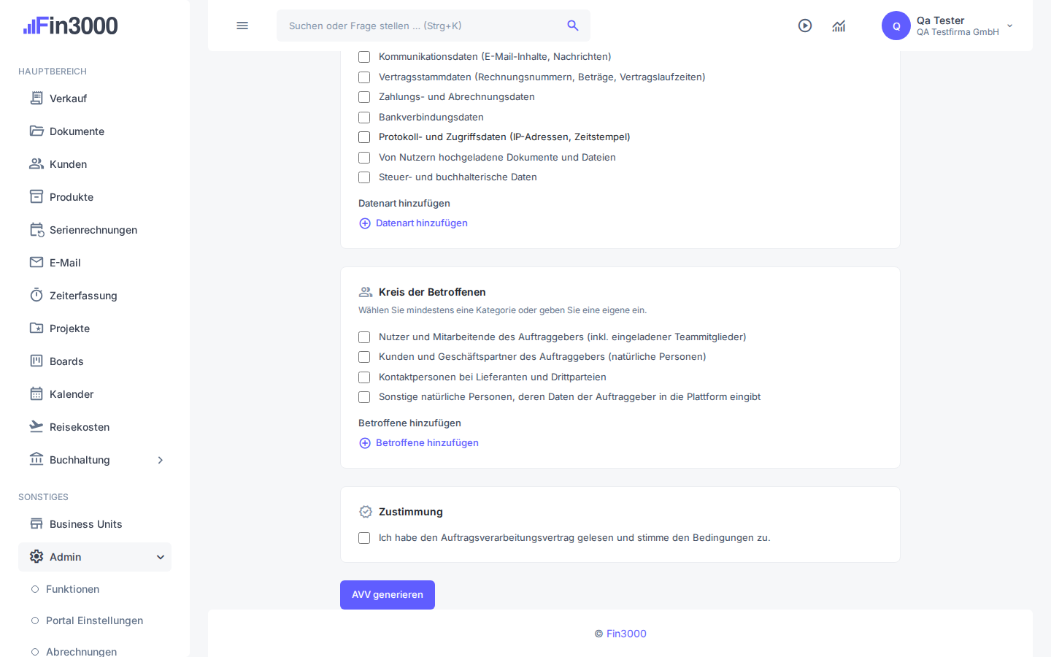This screenshot has height=657, width=1051.
Task: Go to Boards in sidebar
Action: [66, 361]
